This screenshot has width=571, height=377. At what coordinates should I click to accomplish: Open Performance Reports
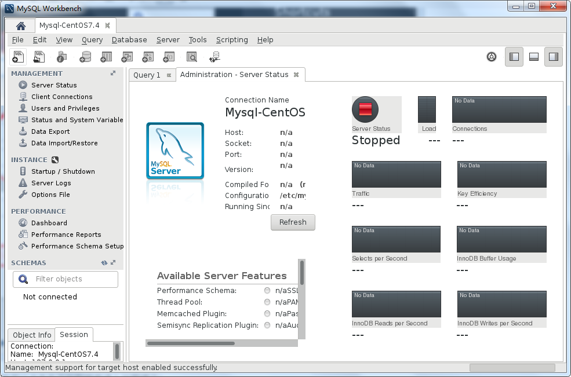tap(60, 235)
